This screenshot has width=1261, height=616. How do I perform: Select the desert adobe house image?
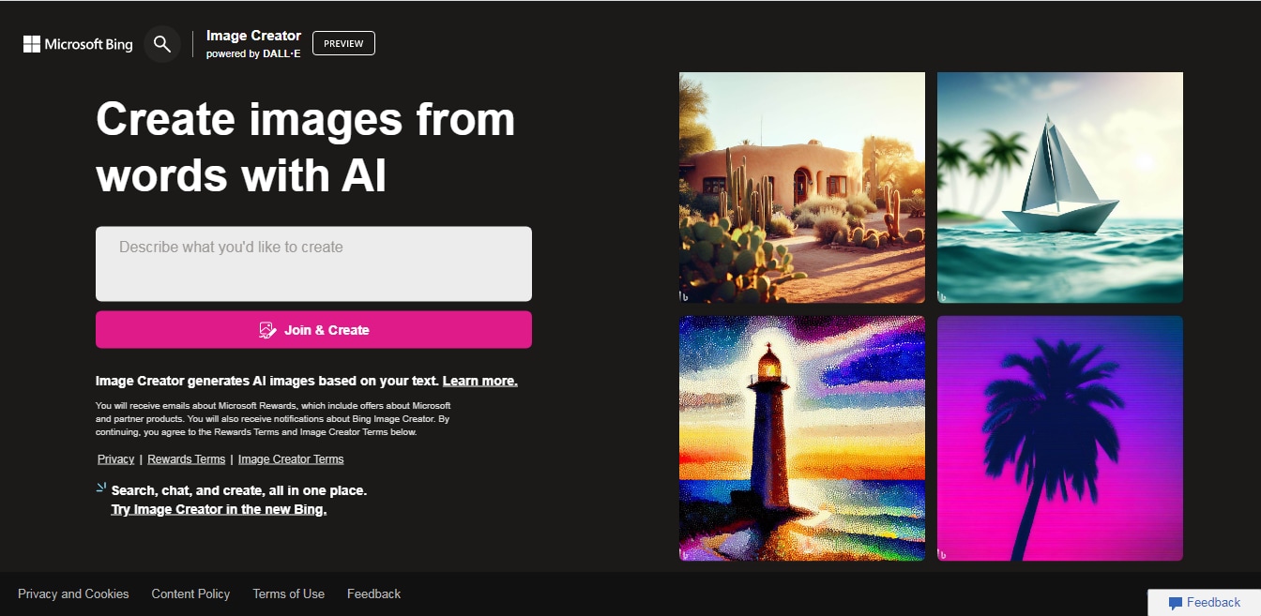click(x=802, y=188)
